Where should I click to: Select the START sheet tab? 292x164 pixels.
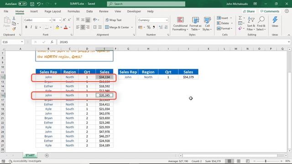[30, 155]
